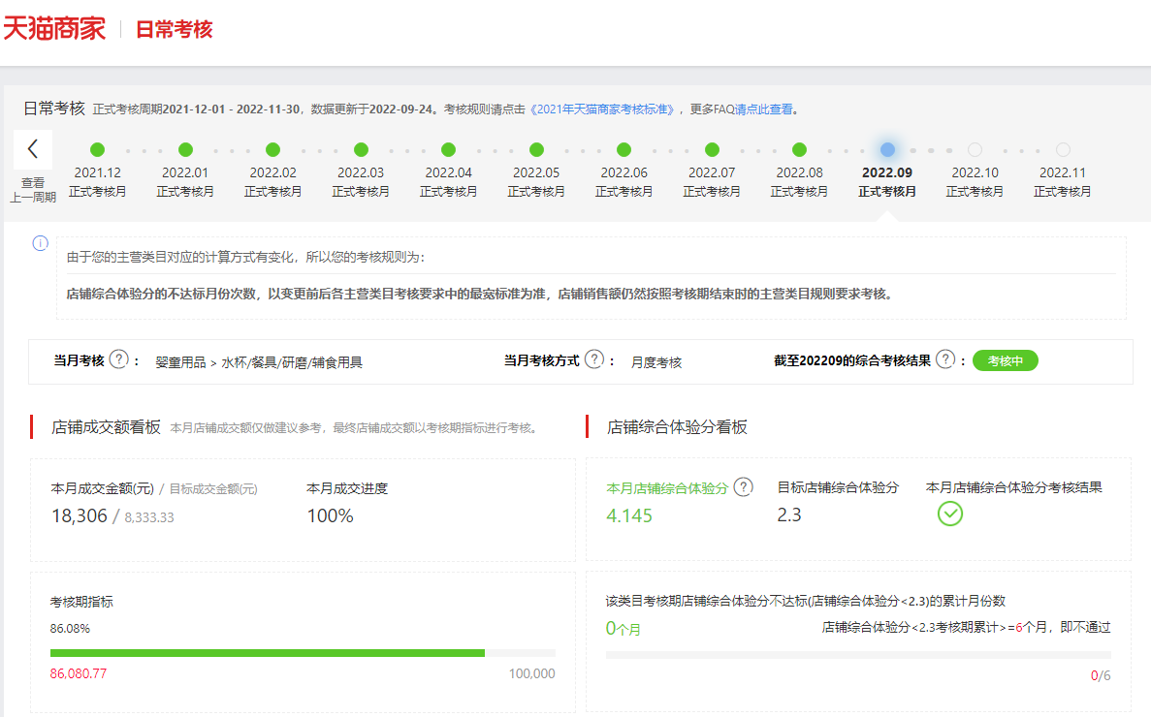Click the 婴童用品 > 水杯/餐具/研磨/辅食用具 category text
This screenshot has width=1151, height=717.
[258, 362]
